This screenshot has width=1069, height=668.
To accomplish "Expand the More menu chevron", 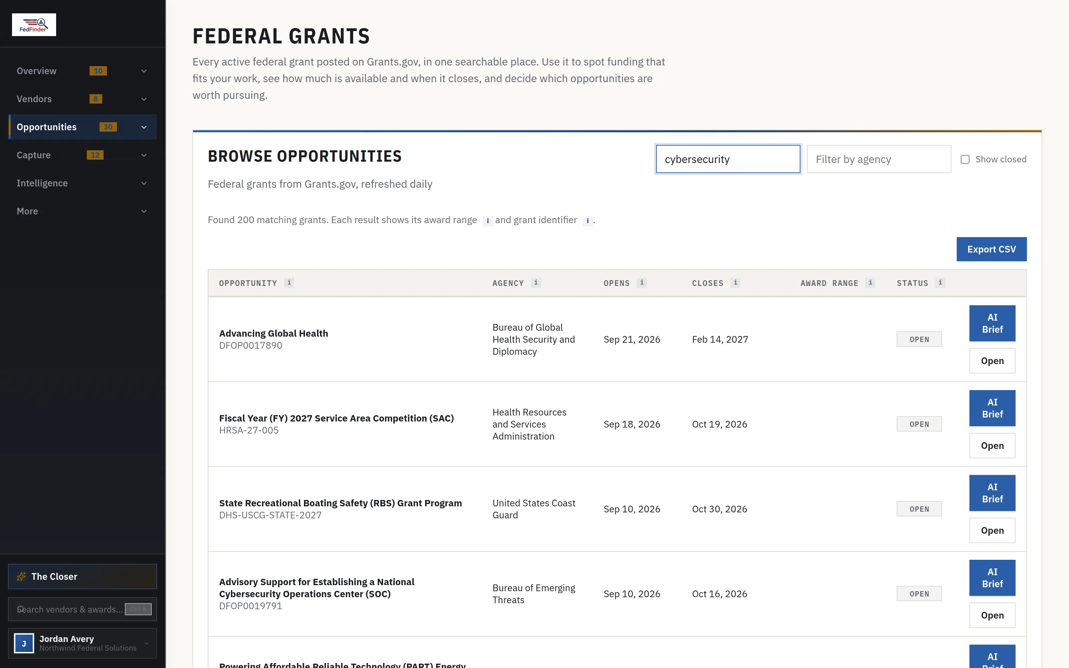I will 144,211.
